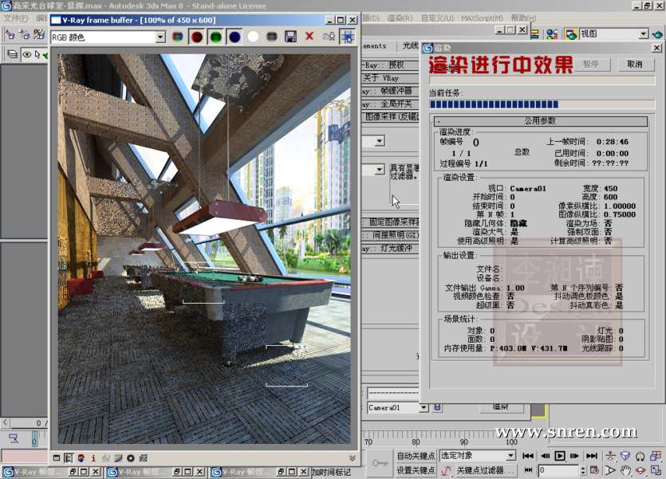Open the MAXScript(M) menu
Image resolution: width=666 pixels, height=479 pixels.
click(x=482, y=18)
